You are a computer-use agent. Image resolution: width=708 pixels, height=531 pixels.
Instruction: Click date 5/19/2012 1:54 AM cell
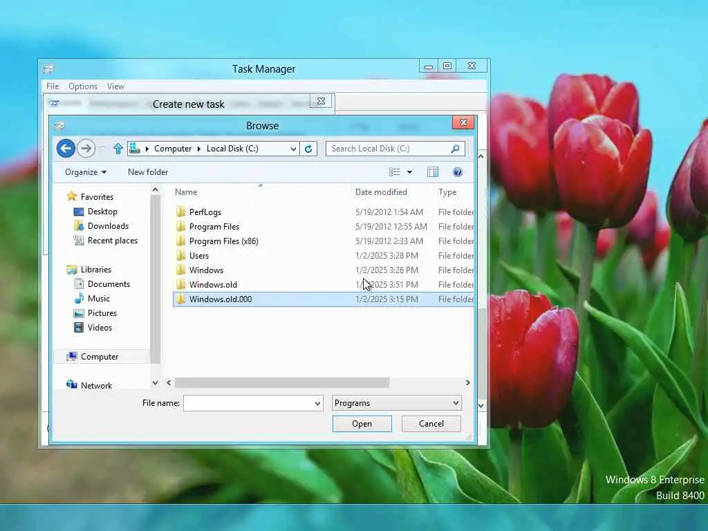pos(389,212)
